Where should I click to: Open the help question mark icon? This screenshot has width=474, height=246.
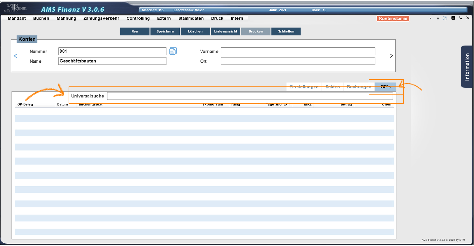(x=445, y=18)
